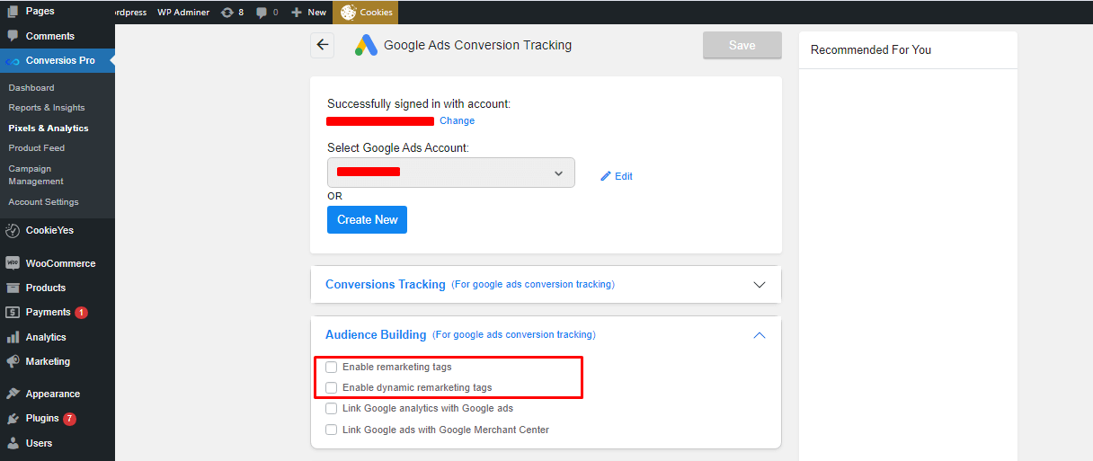Check Enable dynamic remarketing tags checkbox
1093x461 pixels.
[332, 387]
